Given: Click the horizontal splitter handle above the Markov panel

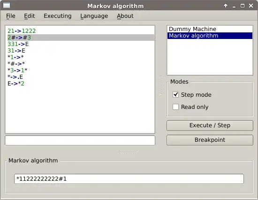Looking at the screenshot, I should coord(129,152).
